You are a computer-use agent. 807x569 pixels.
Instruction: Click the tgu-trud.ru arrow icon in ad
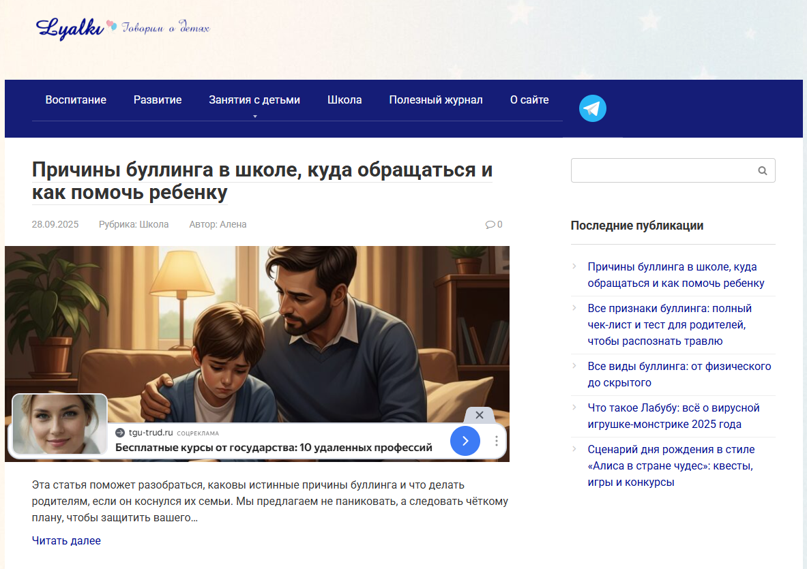(x=120, y=433)
